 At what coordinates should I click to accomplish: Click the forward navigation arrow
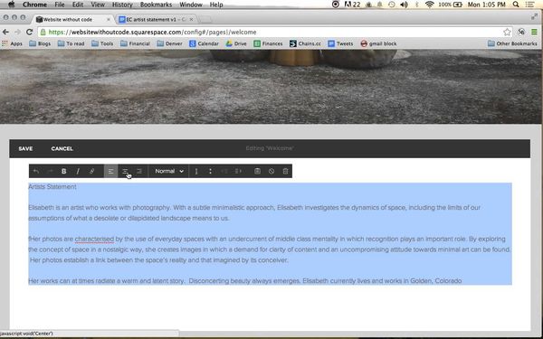click(x=17, y=33)
